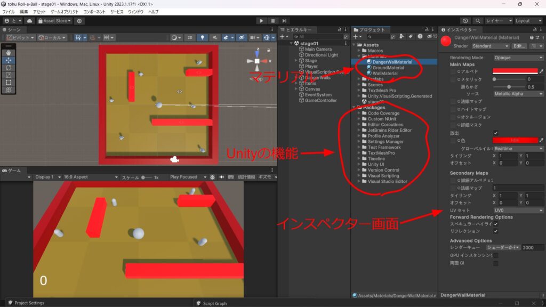The width and height of the screenshot is (546, 307).
Task: Open the ローカル local handle dropdown
Action: click(52, 38)
